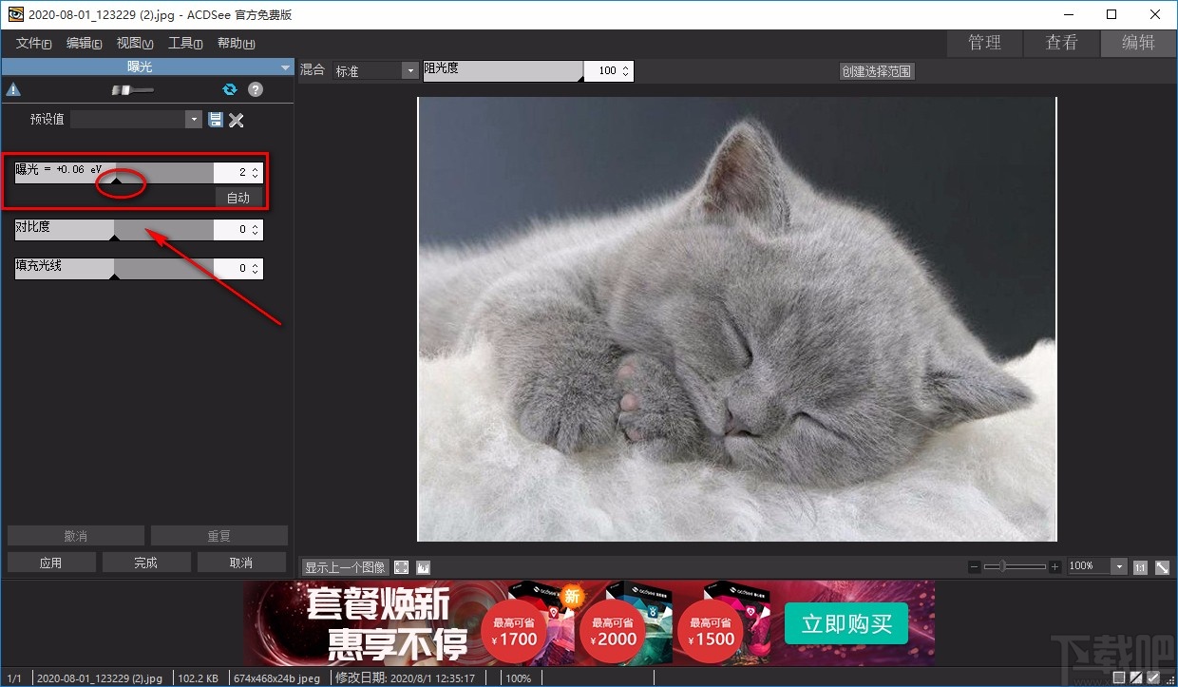Click the 创建选择范围 toggle button
Image resolution: width=1178 pixels, height=687 pixels.
tap(874, 70)
